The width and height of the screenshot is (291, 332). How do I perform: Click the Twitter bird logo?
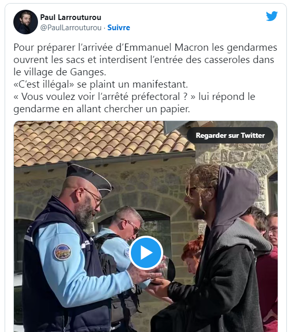tap(271, 16)
